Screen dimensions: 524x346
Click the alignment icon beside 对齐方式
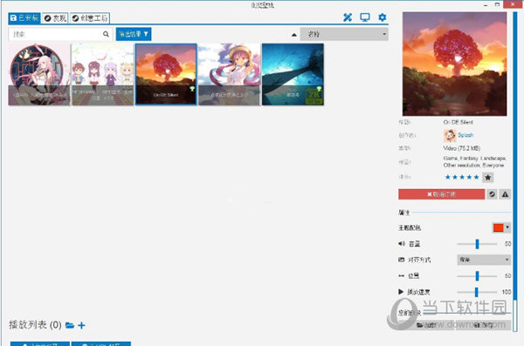[402, 260]
